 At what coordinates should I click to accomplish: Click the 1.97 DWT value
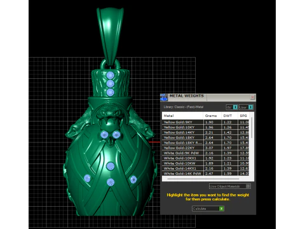pyautogui.click(x=227, y=148)
